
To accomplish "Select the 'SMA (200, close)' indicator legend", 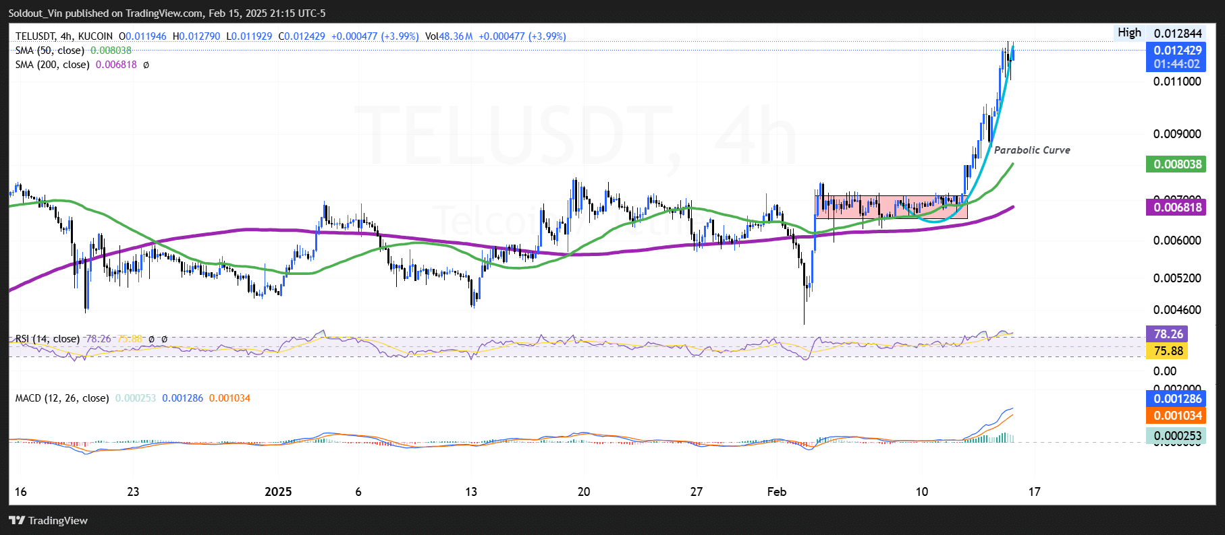I will tap(52, 65).
